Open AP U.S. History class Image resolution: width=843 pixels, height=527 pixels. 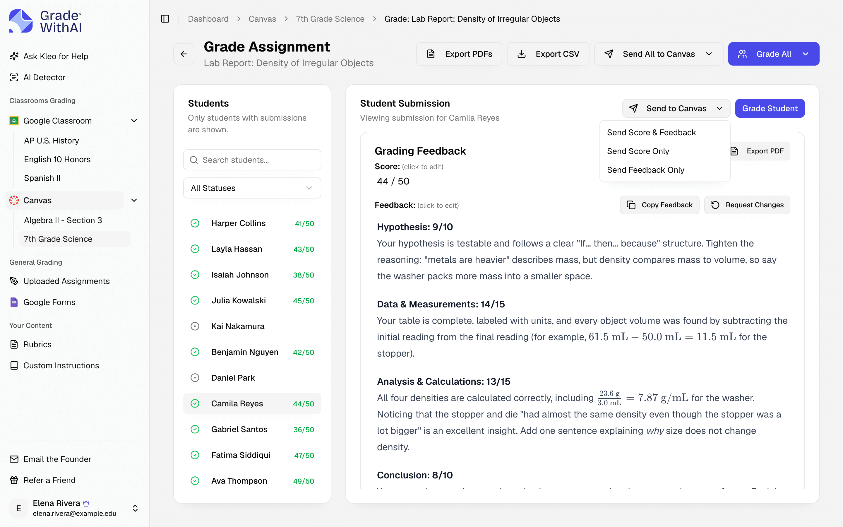pyautogui.click(x=52, y=141)
